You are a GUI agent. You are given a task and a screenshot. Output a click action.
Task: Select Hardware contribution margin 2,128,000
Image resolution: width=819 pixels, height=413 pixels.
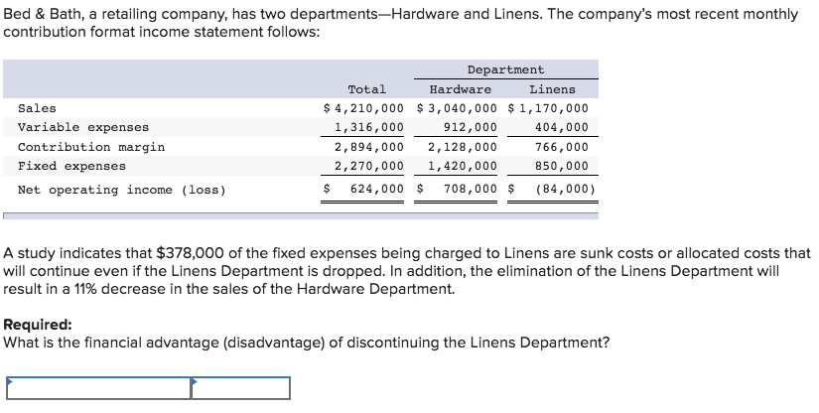coord(463,147)
